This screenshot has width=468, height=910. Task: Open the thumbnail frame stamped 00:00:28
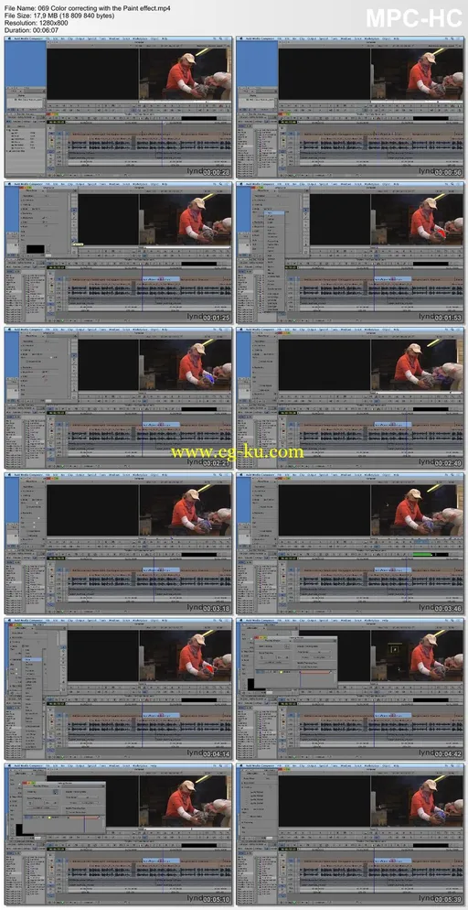[118, 107]
